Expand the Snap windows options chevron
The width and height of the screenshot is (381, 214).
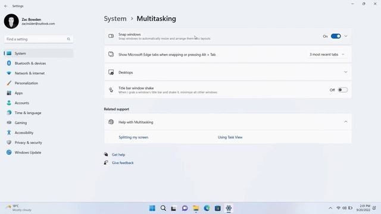346,36
